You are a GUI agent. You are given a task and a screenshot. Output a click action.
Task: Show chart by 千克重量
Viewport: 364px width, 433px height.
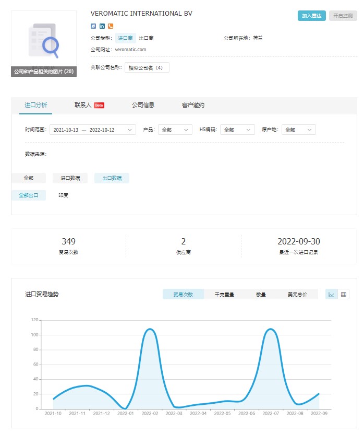224,295
